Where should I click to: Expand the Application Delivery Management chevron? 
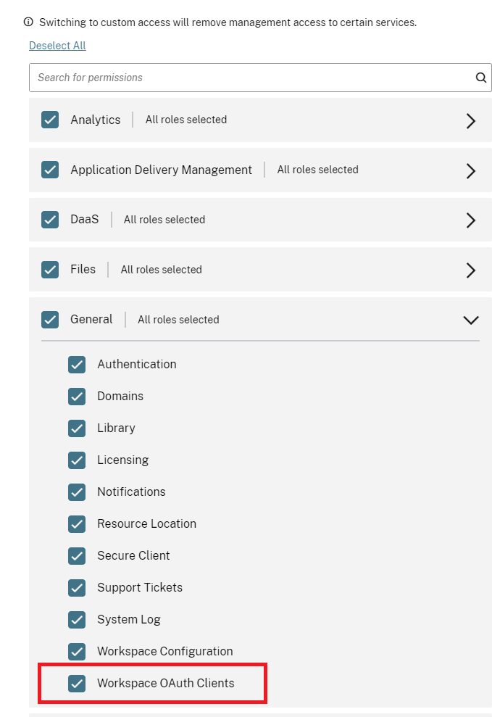click(x=471, y=170)
